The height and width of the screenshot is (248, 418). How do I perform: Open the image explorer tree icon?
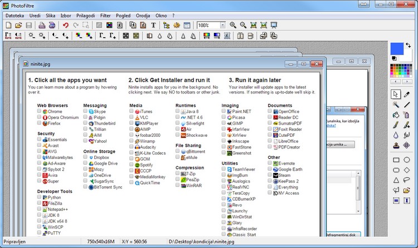[x=166, y=25]
